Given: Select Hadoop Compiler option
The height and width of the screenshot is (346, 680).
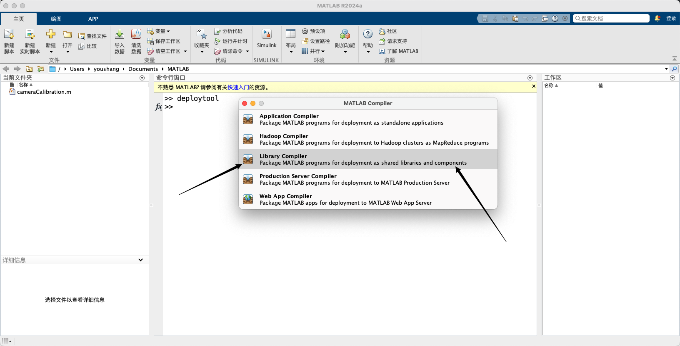Looking at the screenshot, I should click(368, 140).
